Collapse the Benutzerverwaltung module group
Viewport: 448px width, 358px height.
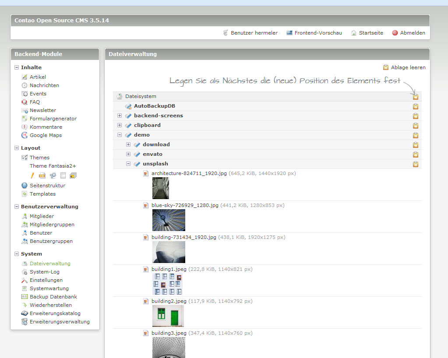coord(17,207)
